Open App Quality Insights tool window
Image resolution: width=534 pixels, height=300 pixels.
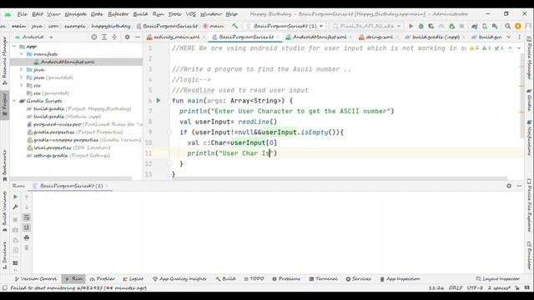pos(179,279)
